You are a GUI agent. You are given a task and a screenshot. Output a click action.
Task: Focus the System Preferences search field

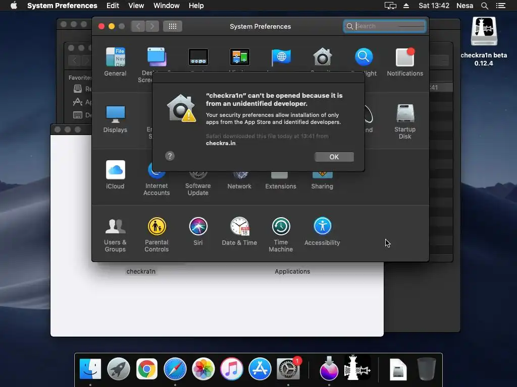tap(384, 26)
